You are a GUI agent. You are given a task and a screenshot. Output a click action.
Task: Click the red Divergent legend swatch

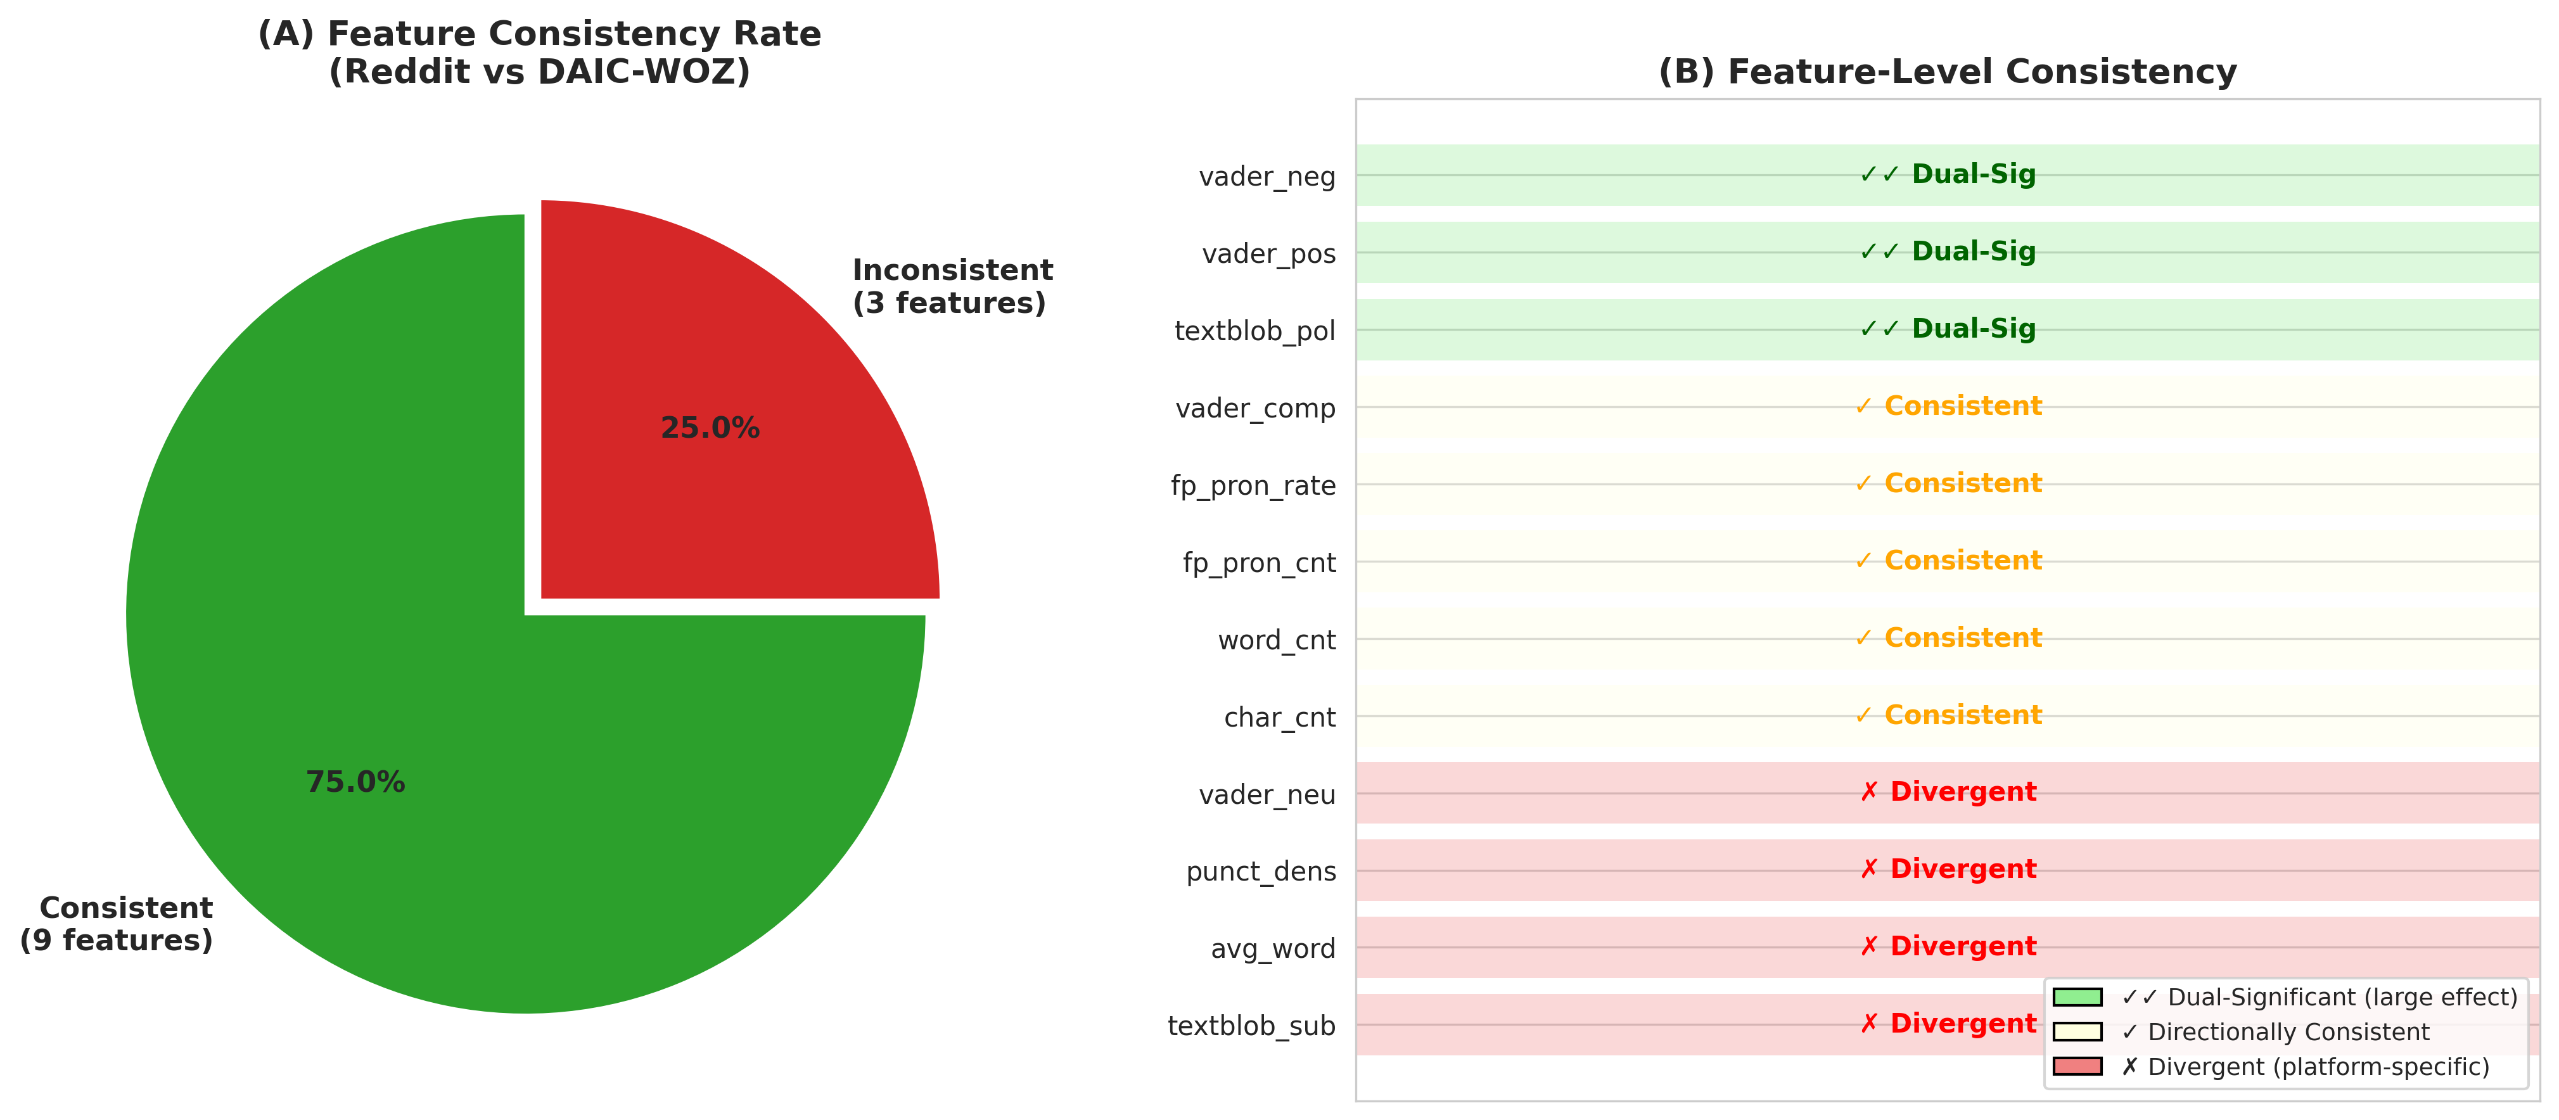point(2077,1066)
